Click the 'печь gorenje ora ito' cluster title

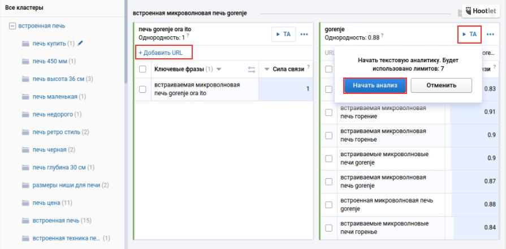[165, 29]
